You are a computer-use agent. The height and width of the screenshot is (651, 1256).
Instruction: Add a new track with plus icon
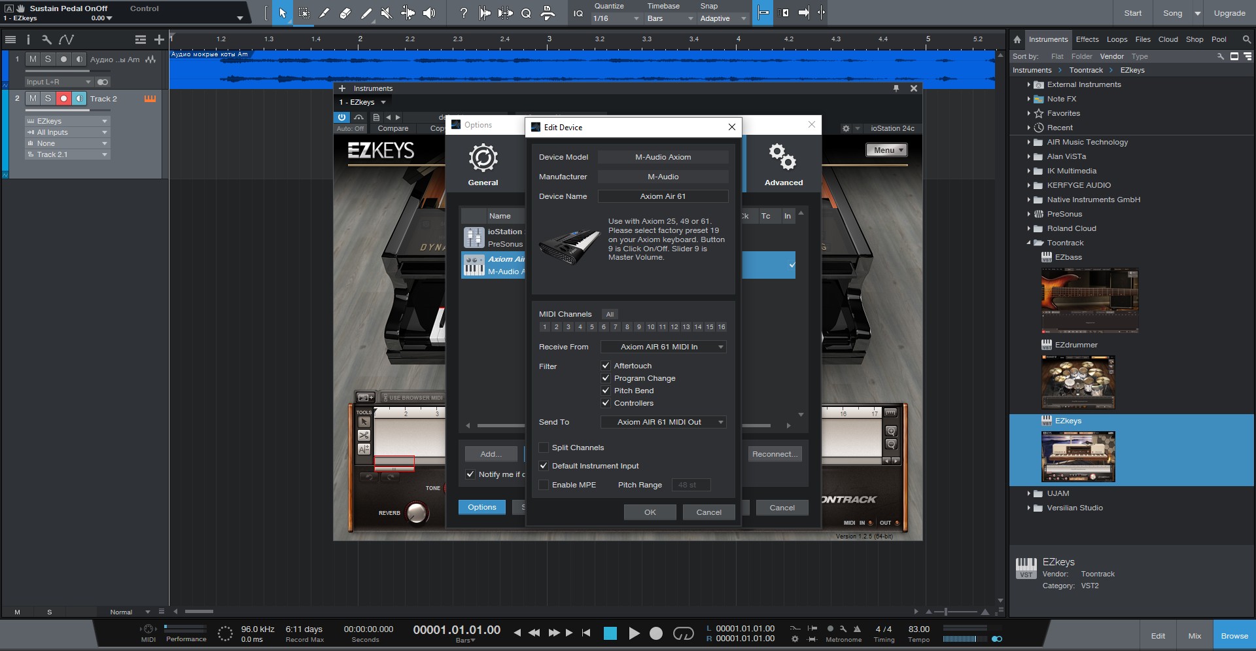(159, 40)
